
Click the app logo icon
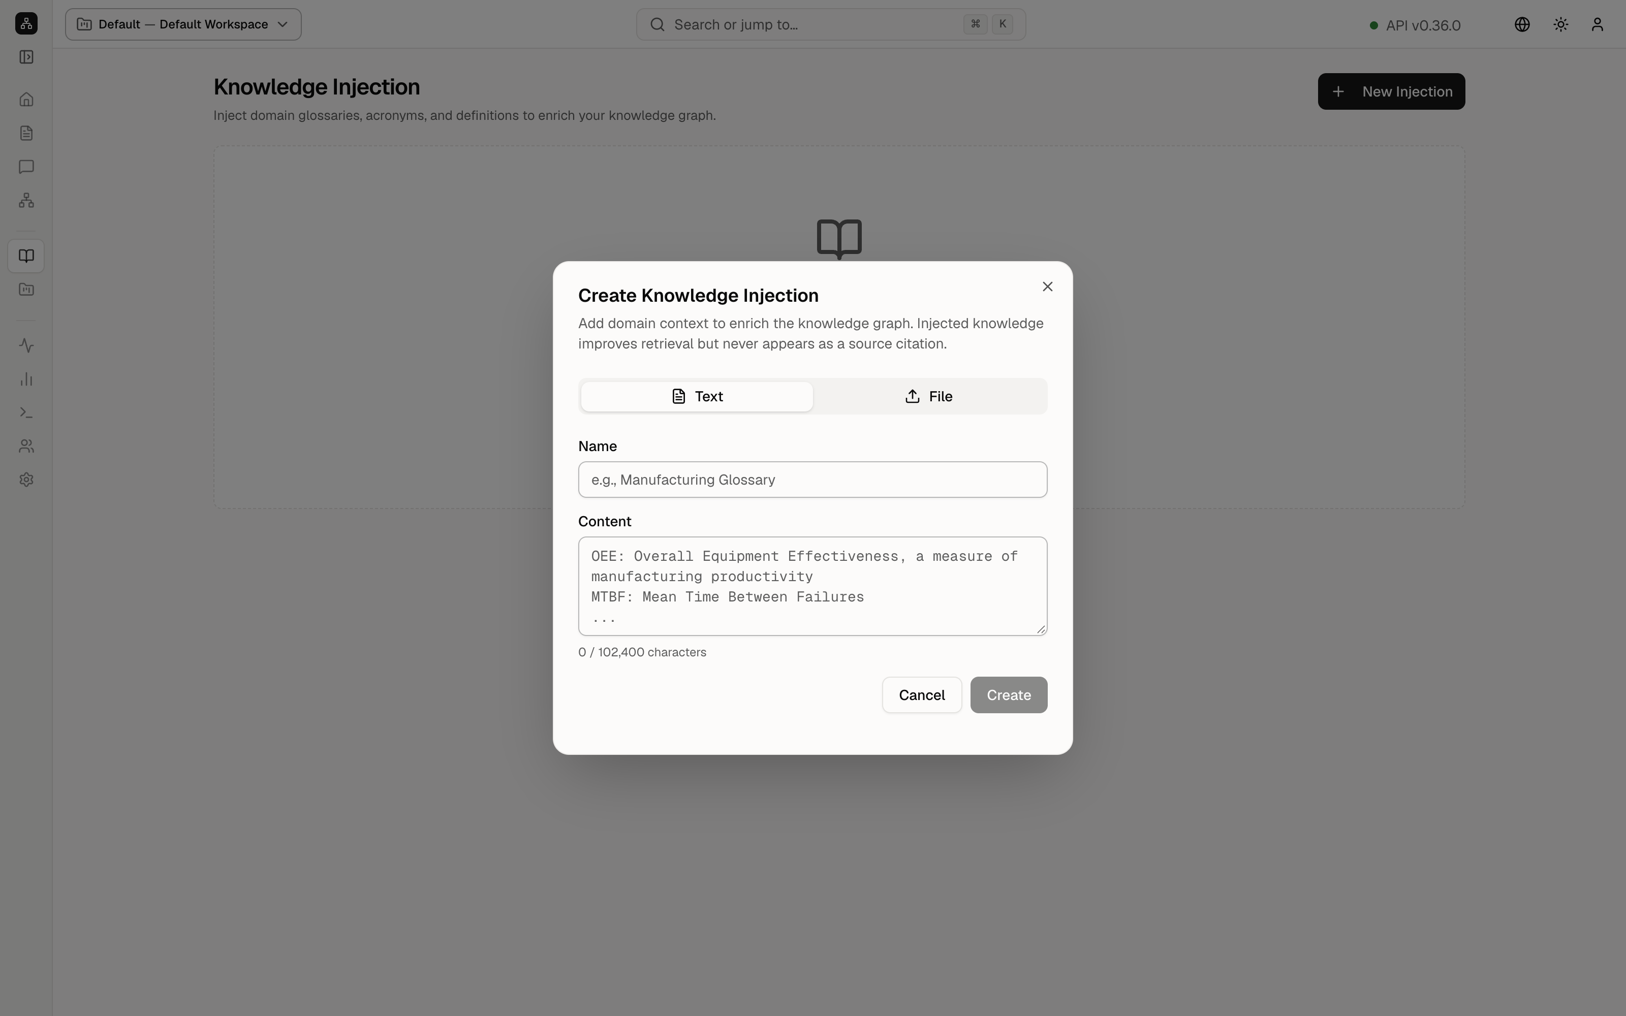26,23
